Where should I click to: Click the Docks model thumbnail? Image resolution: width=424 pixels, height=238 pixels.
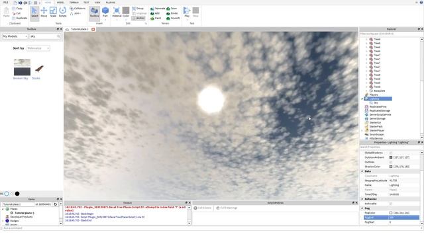[38, 69]
